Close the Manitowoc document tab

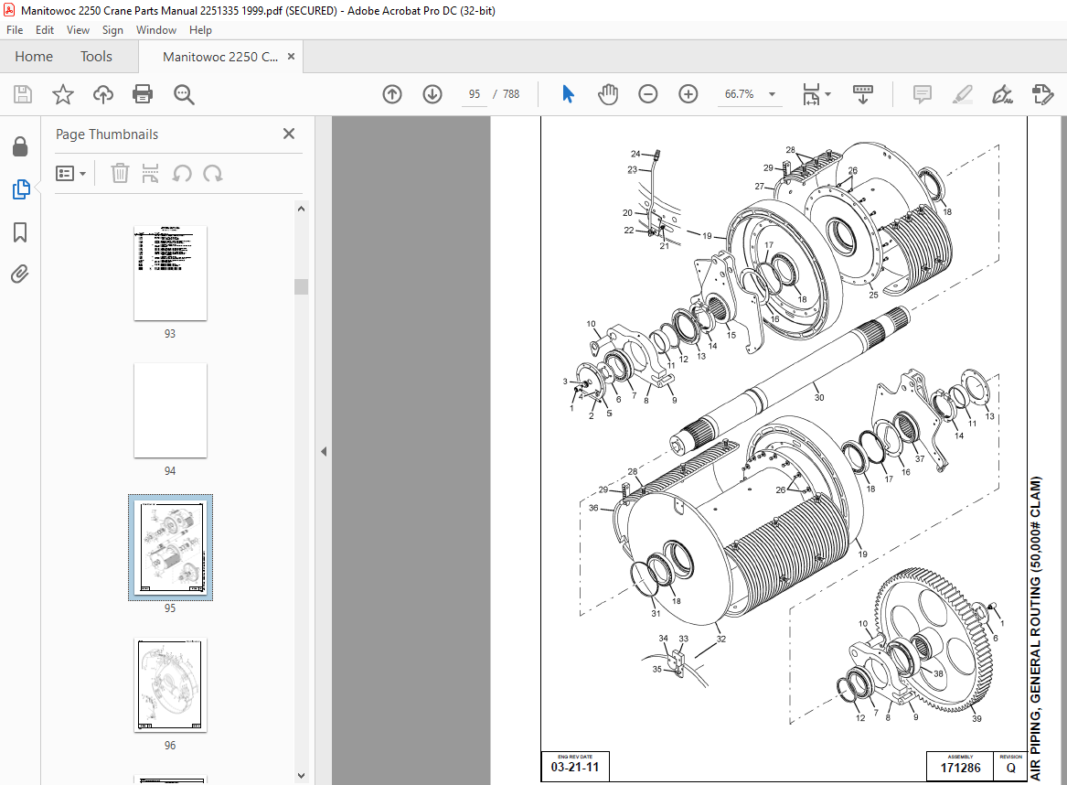[x=292, y=57]
